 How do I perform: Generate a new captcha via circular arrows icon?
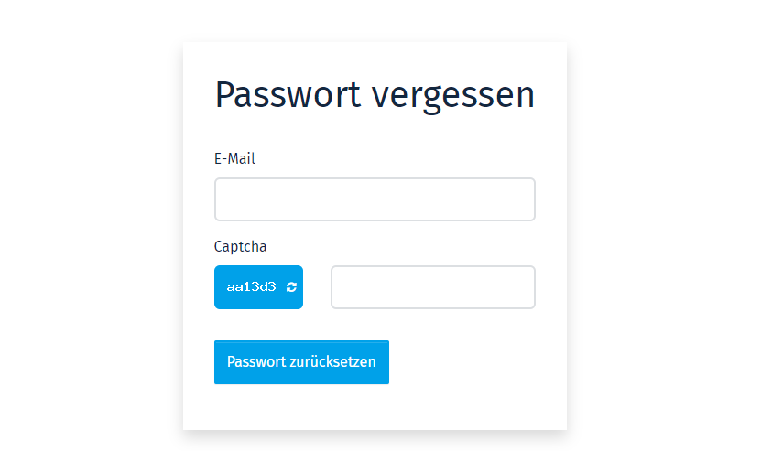point(291,287)
